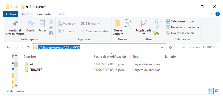Viewport: 223px width, 96px height.
Task: Click quick access new folder icon in title bar
Action: pyautogui.click(x=22, y=7)
